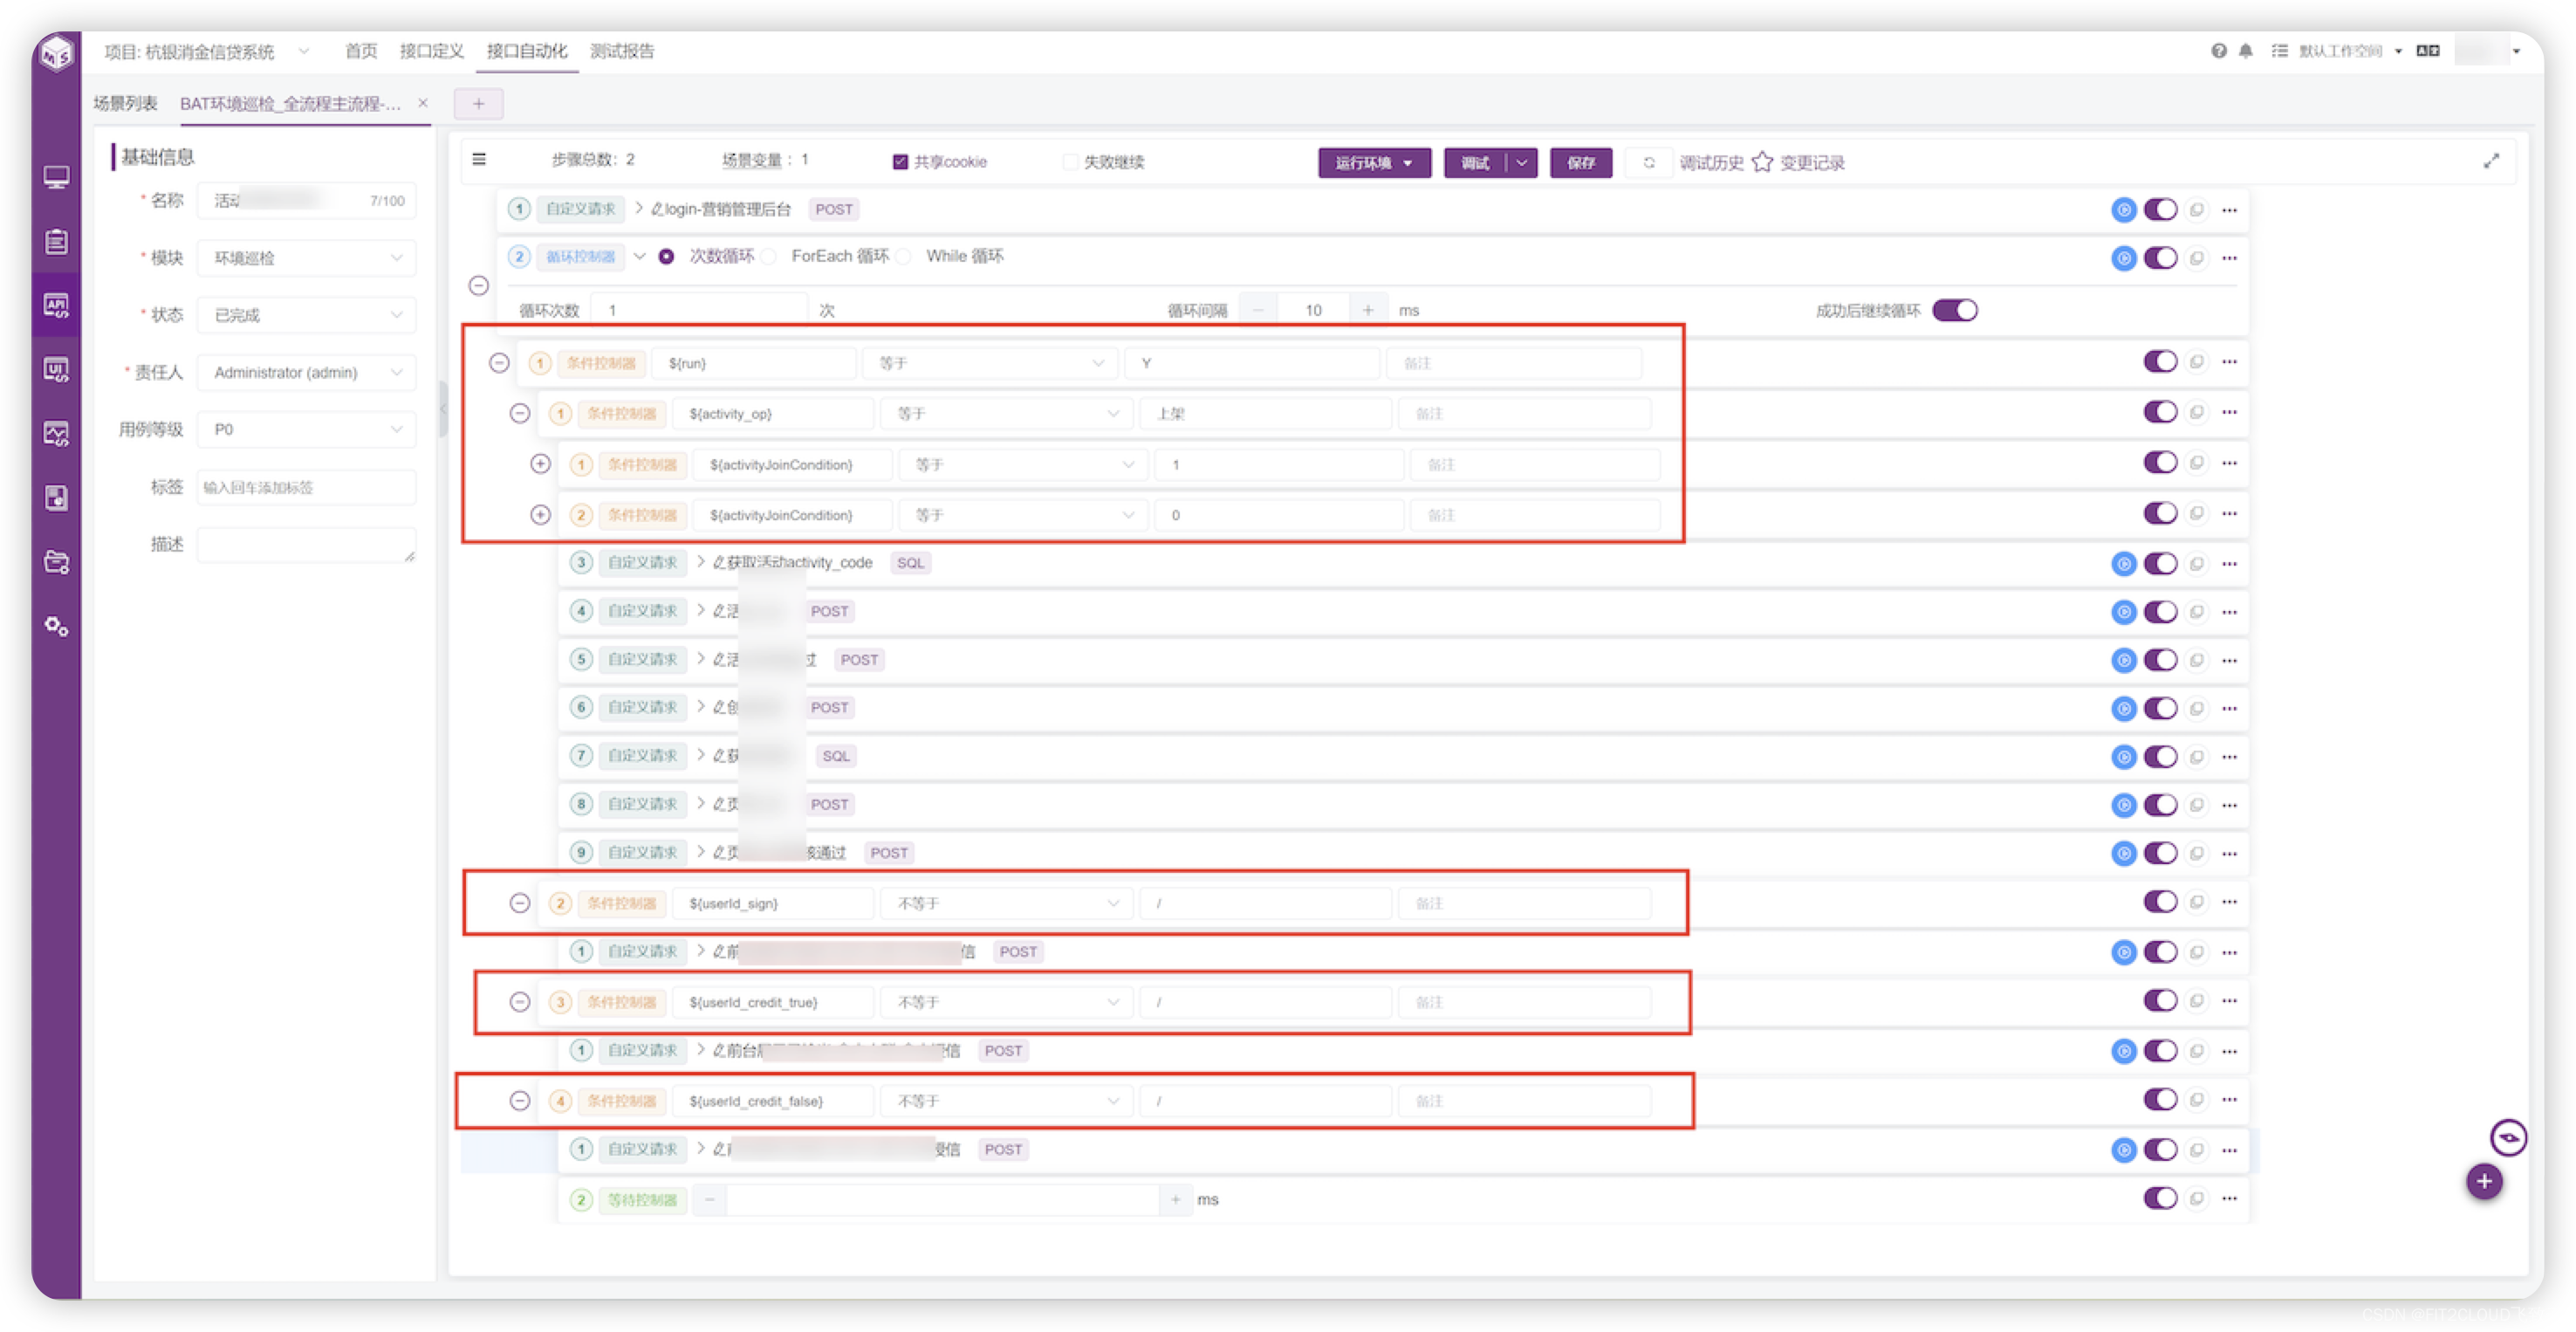Click the 保存 button
Screen dimensions: 2576x1332
click(1581, 163)
